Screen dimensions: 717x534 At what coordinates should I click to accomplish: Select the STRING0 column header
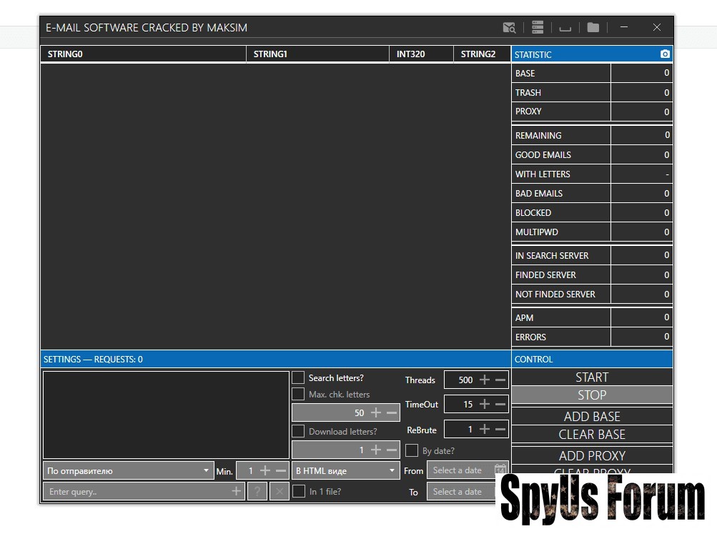(143, 54)
